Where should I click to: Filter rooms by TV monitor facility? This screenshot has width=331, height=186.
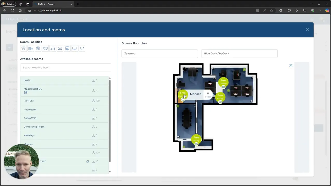(x=75, y=48)
